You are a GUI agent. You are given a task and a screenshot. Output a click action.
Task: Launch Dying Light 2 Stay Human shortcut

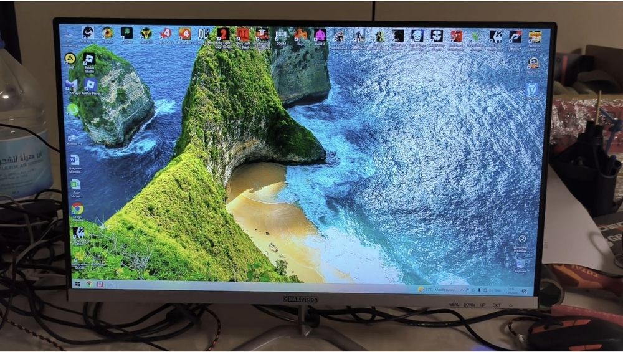point(223,36)
